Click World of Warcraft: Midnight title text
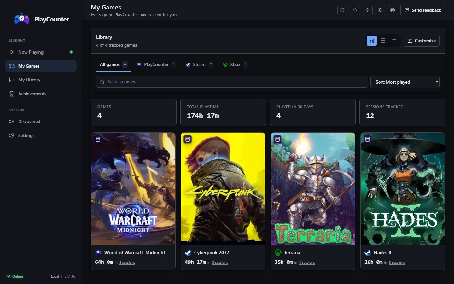454x284 pixels. tap(135, 253)
